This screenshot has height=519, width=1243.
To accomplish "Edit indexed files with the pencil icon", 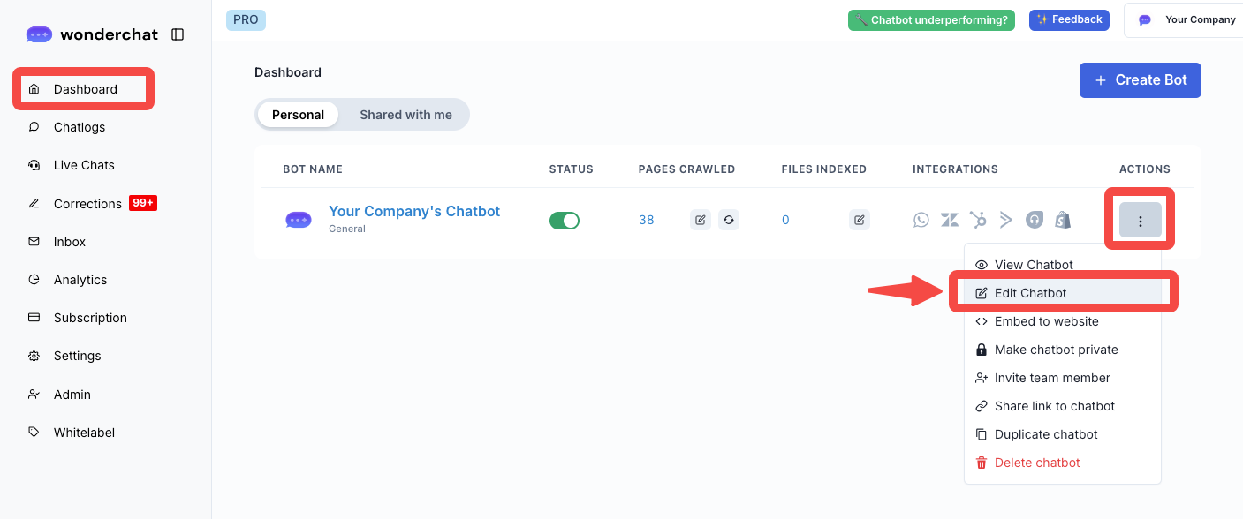I will tap(860, 220).
